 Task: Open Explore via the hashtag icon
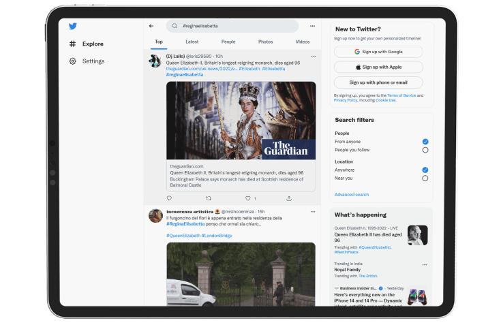(72, 44)
